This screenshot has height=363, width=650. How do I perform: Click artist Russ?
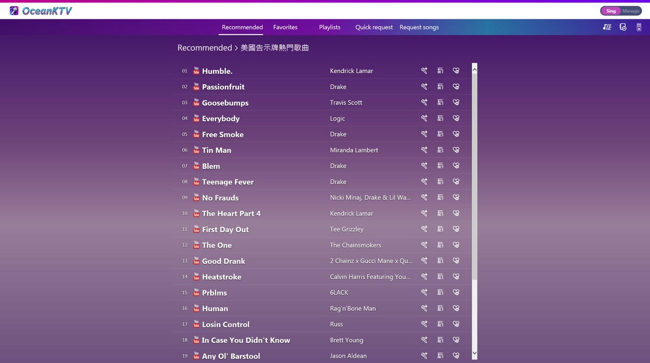pos(337,324)
